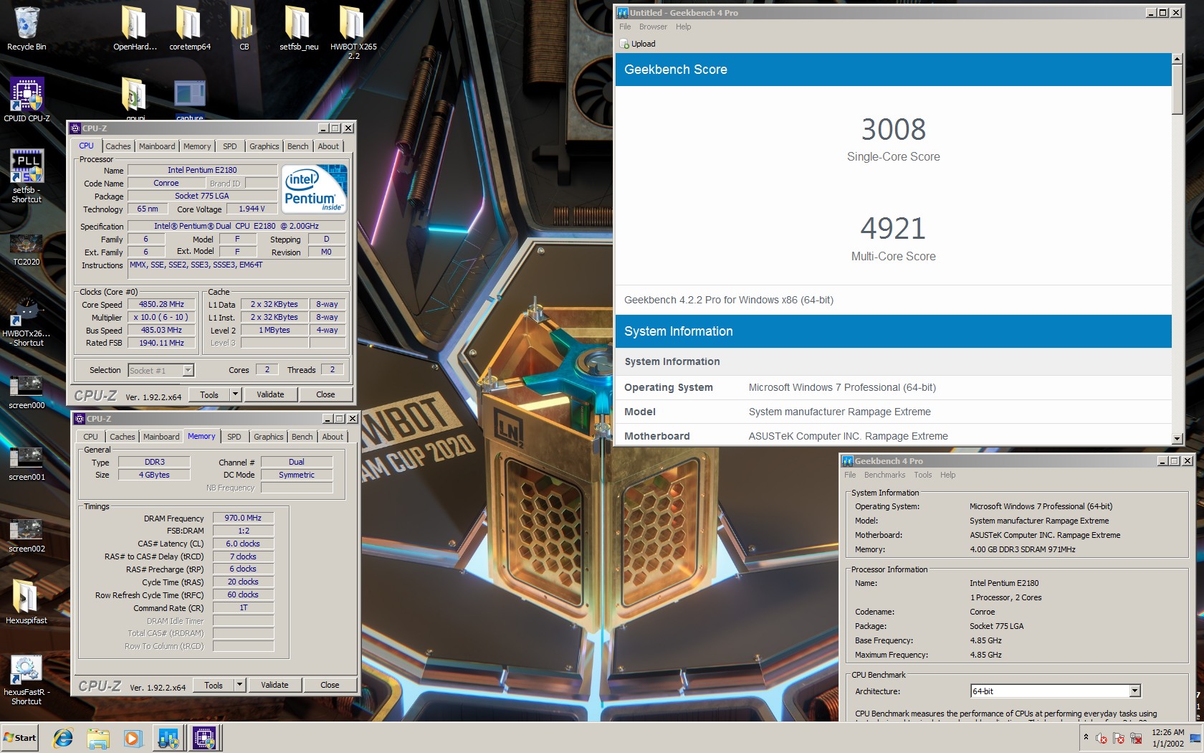Open the HWBOT X265 2.2 folder

pyautogui.click(x=353, y=33)
